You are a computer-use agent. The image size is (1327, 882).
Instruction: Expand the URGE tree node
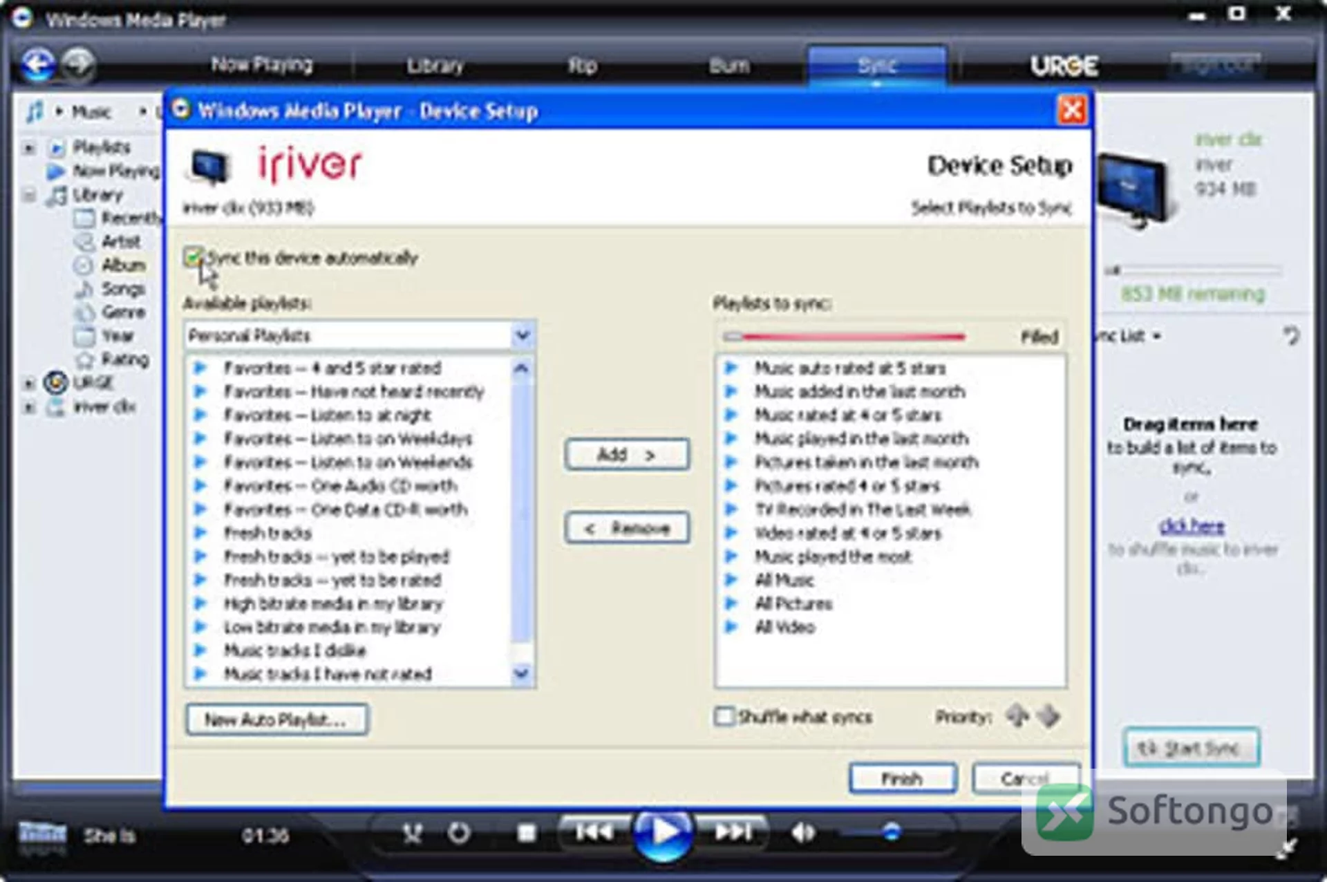point(29,382)
